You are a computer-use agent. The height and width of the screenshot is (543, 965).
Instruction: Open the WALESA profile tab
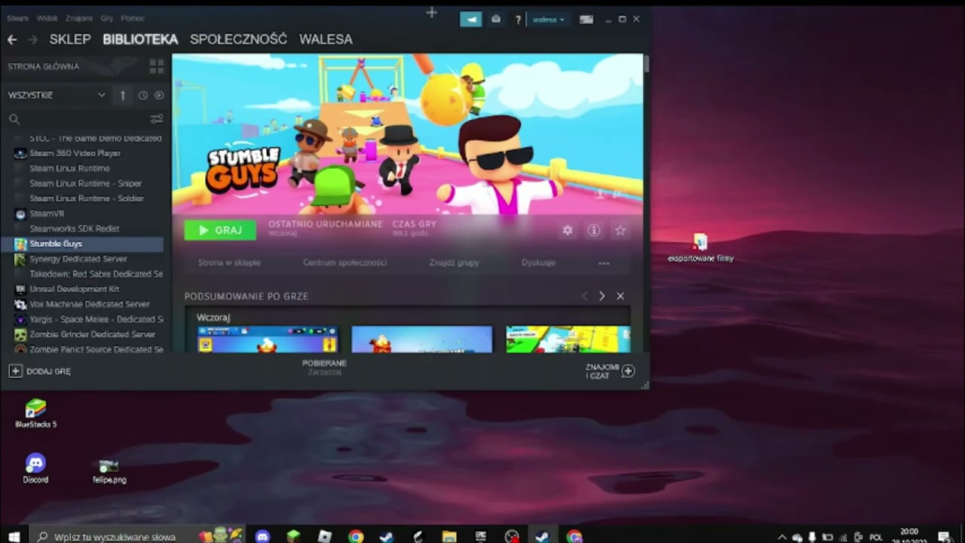click(x=326, y=39)
